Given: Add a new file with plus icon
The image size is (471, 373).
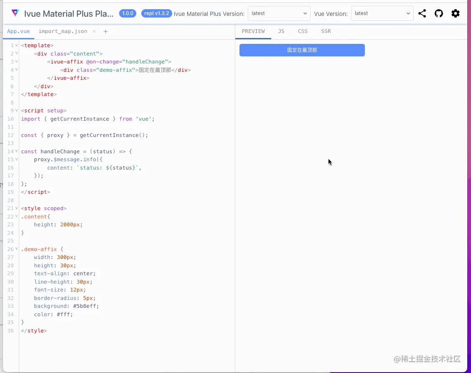Looking at the screenshot, I should click(105, 31).
